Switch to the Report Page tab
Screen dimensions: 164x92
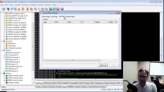70,17
